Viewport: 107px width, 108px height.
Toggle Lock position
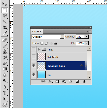pyautogui.click(x=51, y=43)
